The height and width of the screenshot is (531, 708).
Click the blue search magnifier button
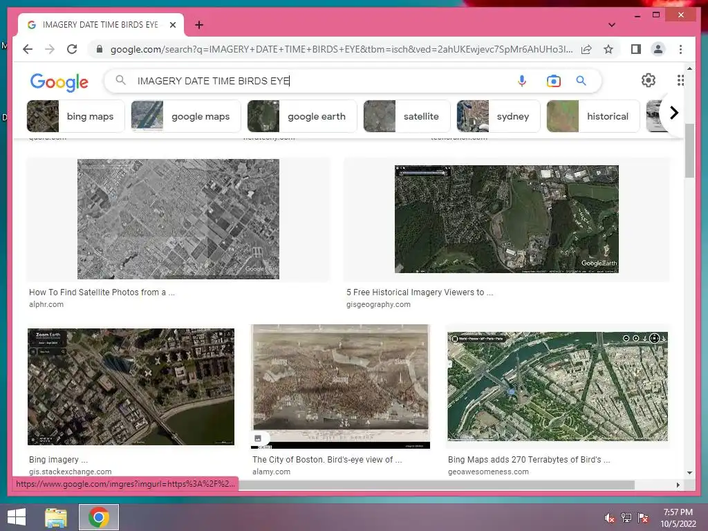point(581,81)
